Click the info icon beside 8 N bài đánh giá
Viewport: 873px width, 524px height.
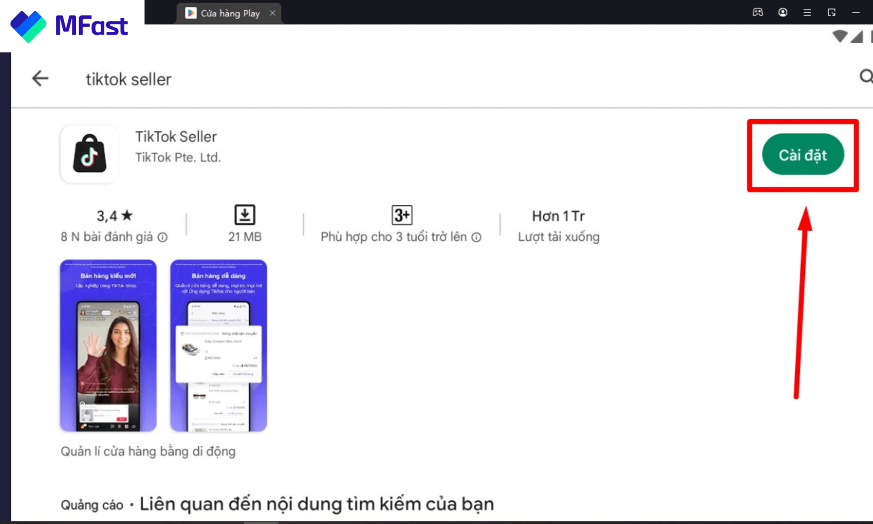pyautogui.click(x=162, y=237)
